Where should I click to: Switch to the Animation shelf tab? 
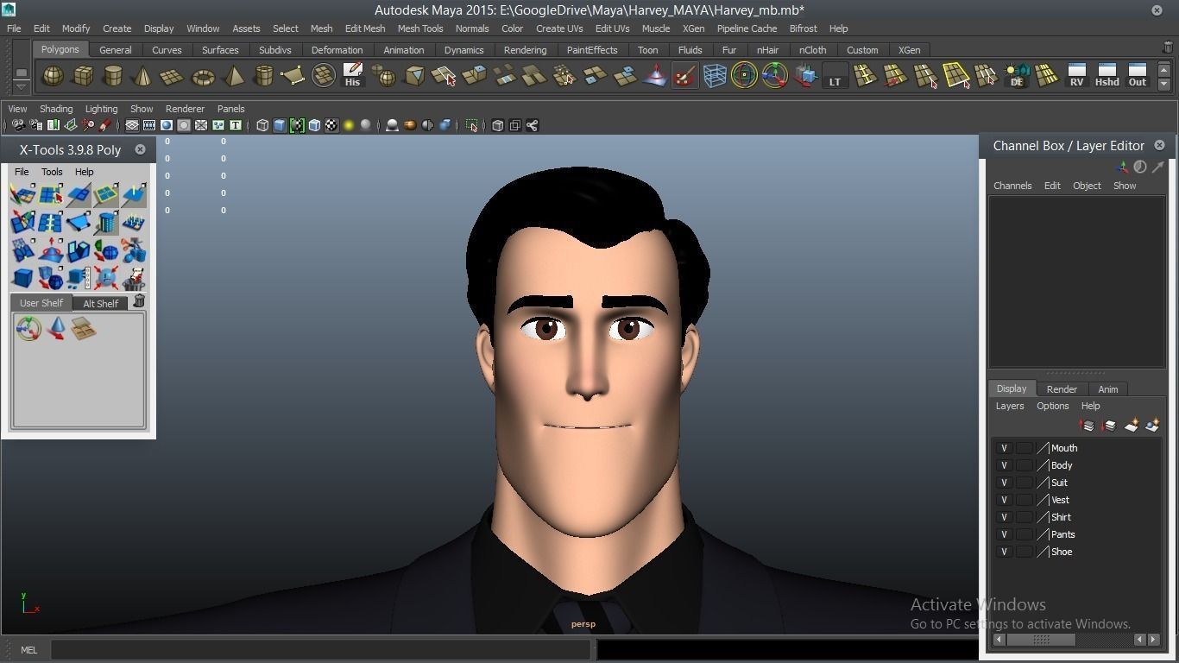pos(403,50)
